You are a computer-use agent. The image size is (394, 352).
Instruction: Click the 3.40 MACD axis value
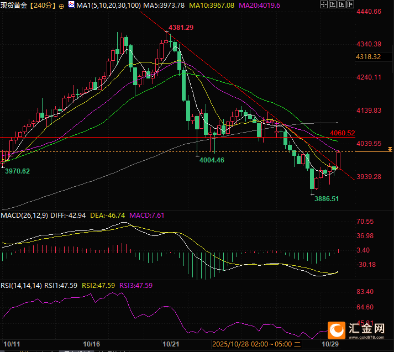[x=363, y=250]
